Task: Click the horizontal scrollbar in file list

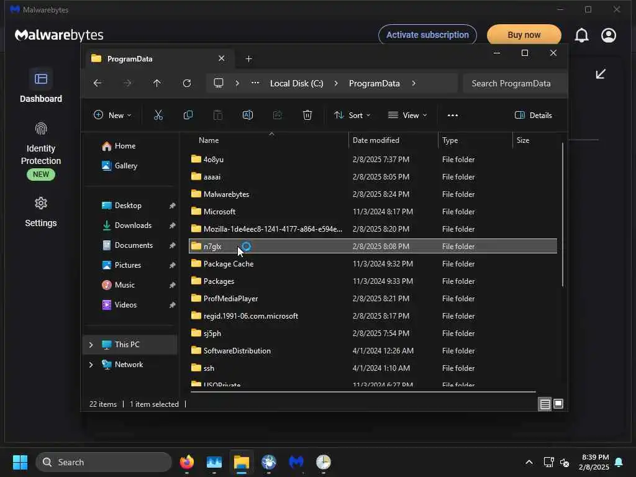Action: pyautogui.click(x=363, y=392)
